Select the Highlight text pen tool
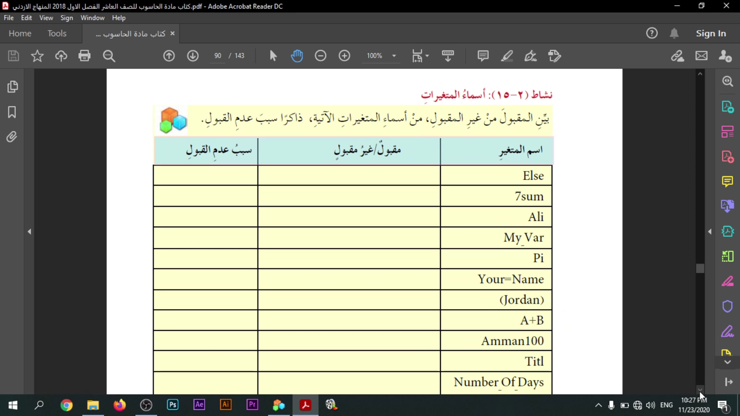Image resolution: width=740 pixels, height=416 pixels. pyautogui.click(x=507, y=56)
